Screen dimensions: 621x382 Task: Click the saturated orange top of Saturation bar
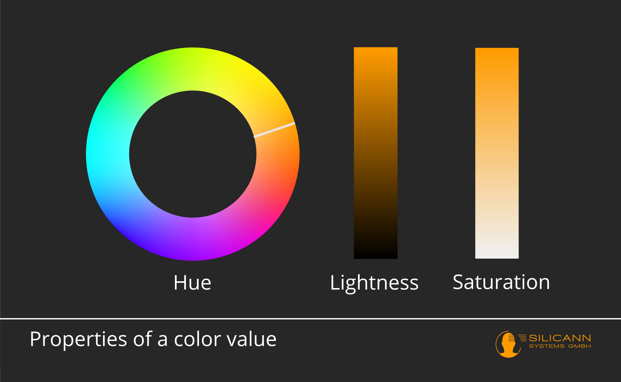point(497,56)
